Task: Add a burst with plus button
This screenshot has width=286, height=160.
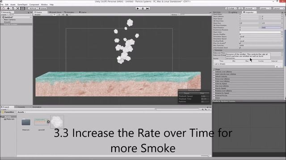Action: click(x=277, y=67)
